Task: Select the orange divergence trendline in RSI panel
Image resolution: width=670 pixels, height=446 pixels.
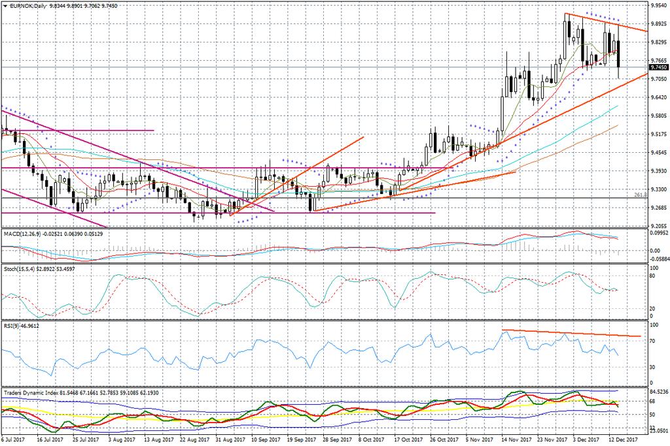Action: (x=572, y=333)
